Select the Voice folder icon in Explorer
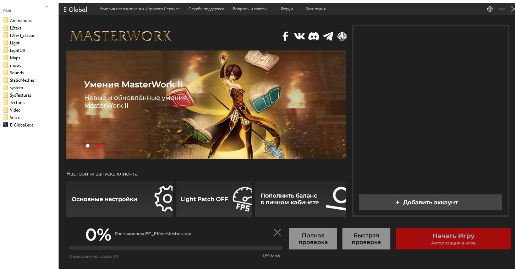Image resolution: width=515 pixels, height=269 pixels. coord(6,117)
